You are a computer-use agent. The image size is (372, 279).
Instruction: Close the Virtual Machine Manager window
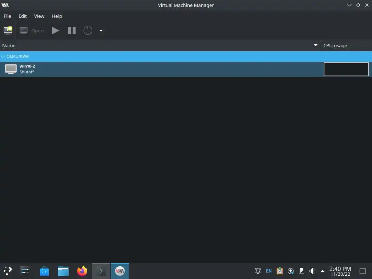click(x=367, y=5)
